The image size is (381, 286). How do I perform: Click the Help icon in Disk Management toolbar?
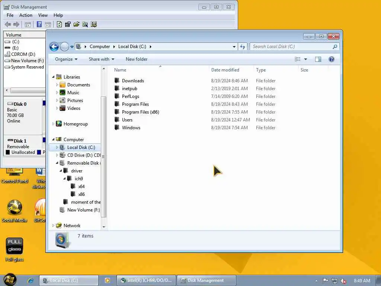(39, 24)
